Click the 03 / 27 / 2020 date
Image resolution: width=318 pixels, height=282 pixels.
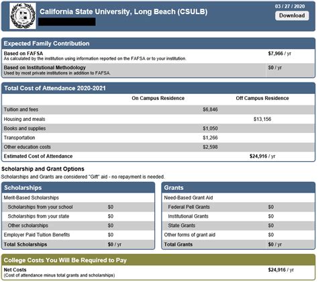tap(290, 6)
